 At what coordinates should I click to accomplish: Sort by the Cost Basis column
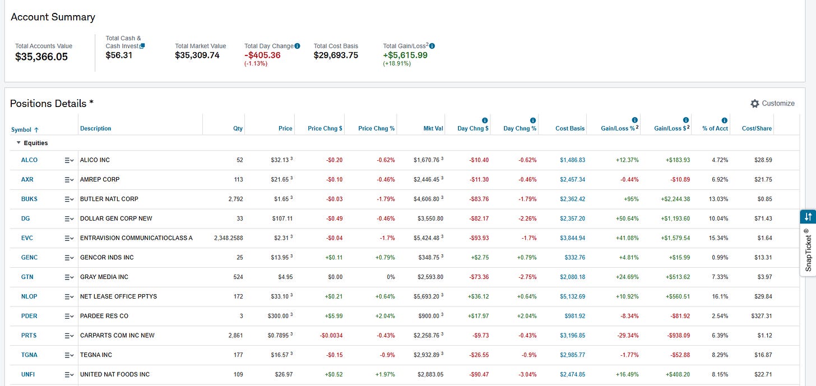[570, 128]
